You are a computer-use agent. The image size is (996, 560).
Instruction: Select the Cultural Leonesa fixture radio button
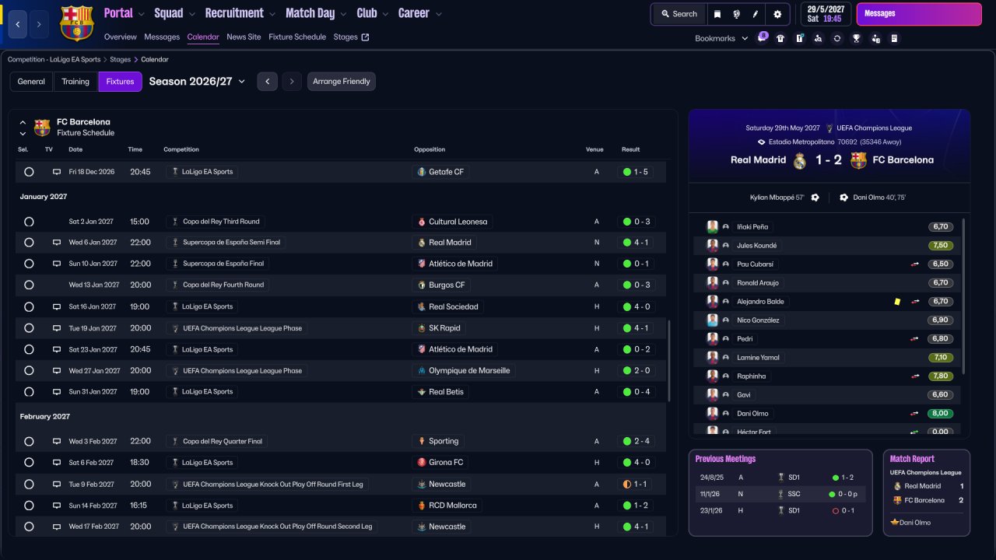pos(29,222)
